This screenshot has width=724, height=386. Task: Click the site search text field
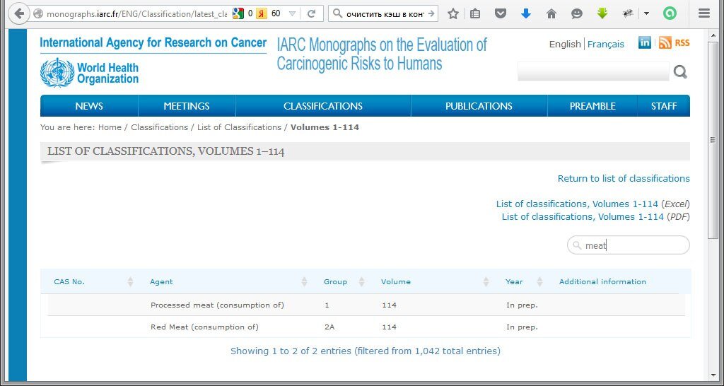(593, 71)
